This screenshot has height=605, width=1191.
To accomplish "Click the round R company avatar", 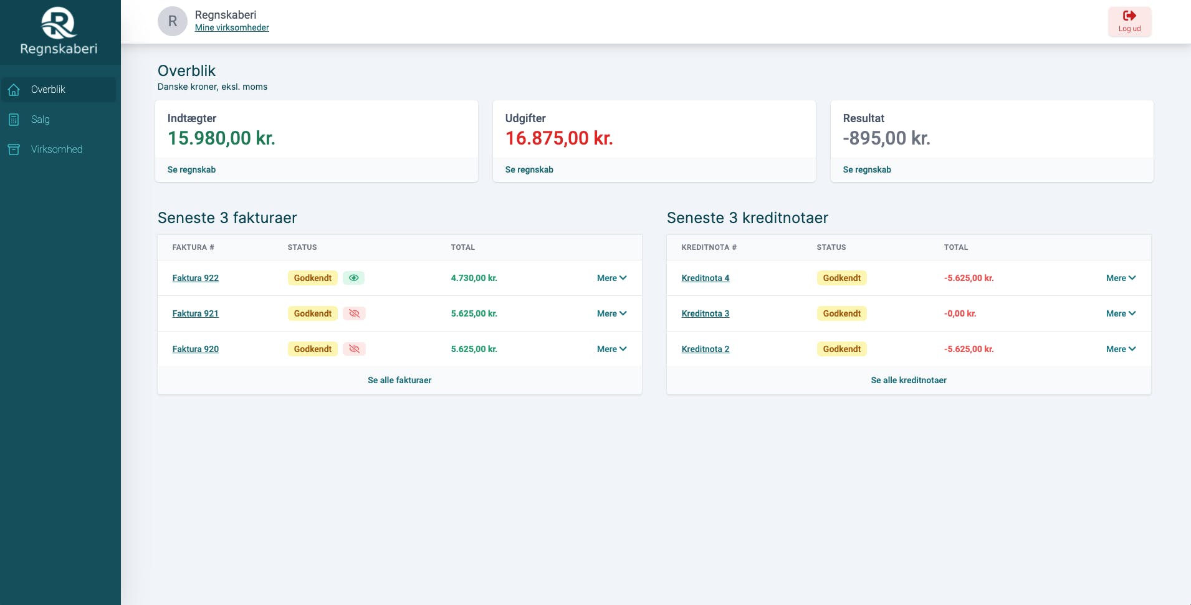I will pos(173,21).
